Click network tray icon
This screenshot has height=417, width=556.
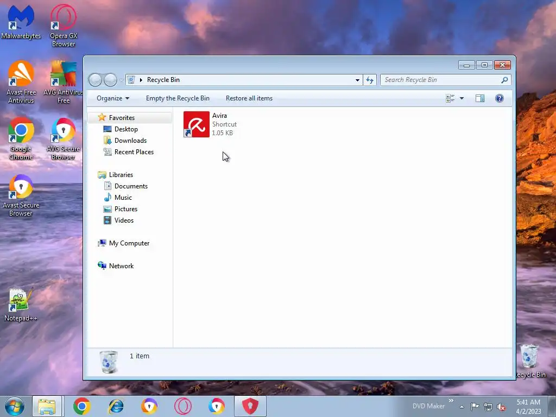(x=488, y=407)
